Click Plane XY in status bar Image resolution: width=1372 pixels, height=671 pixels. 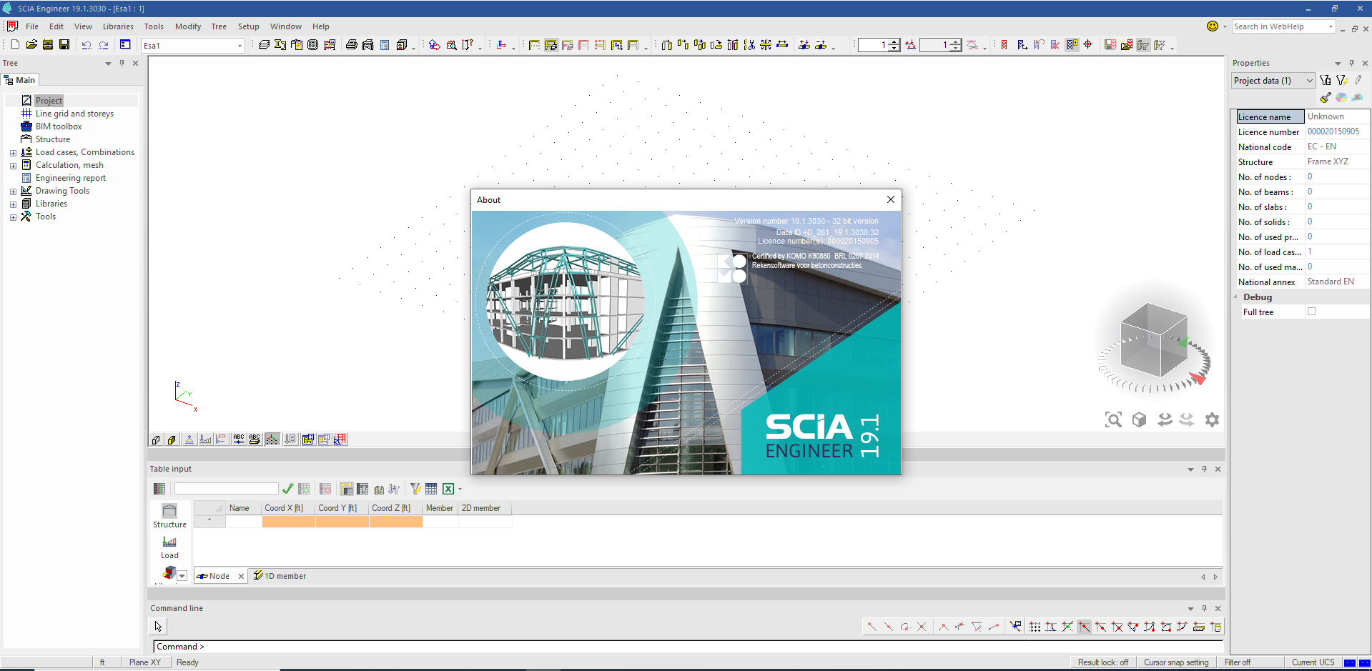coord(145,662)
